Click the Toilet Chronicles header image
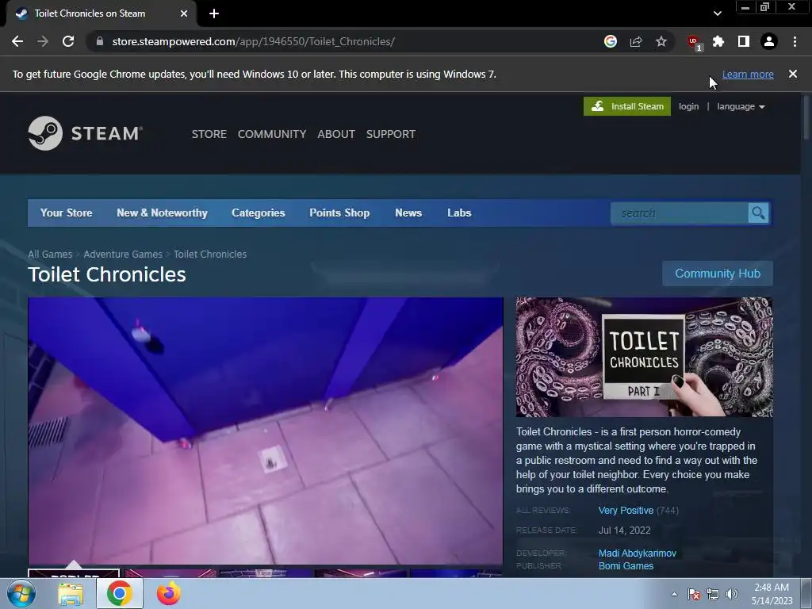This screenshot has width=812, height=609. pyautogui.click(x=644, y=357)
